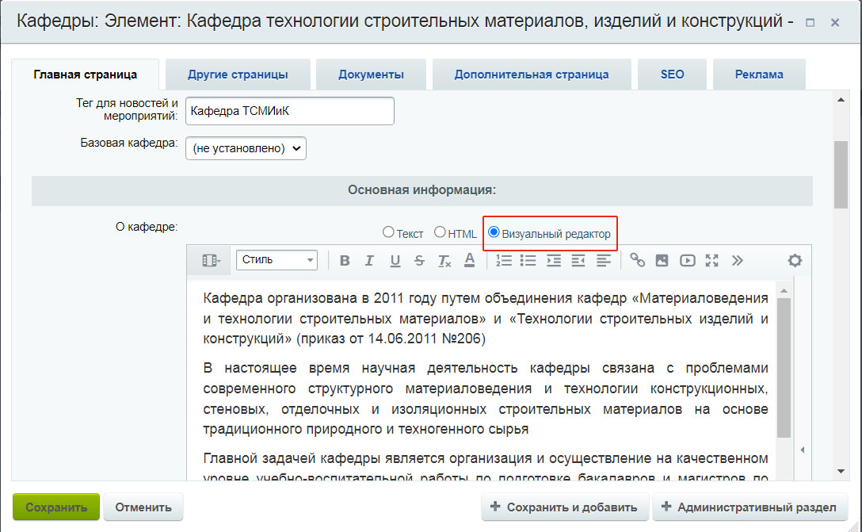862x532 pixels.
Task: Click the strikethrough icon
Action: pos(419,260)
